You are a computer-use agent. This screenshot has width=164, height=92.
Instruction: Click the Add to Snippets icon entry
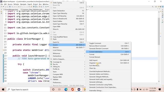click(x=51, y=59)
